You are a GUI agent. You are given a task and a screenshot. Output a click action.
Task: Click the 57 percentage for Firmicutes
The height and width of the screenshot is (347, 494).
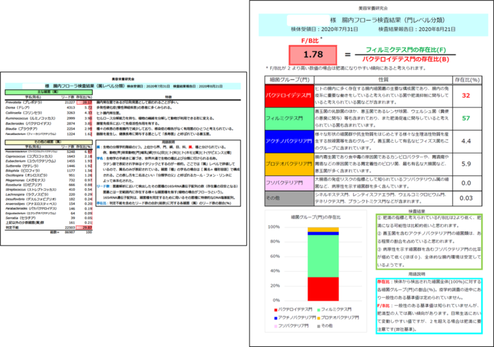(464, 119)
